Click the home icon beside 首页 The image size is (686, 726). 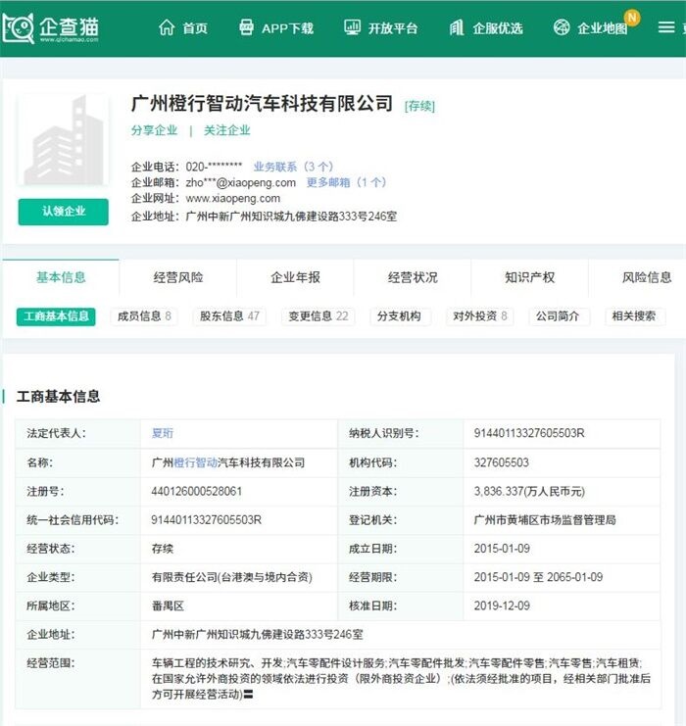(x=167, y=27)
